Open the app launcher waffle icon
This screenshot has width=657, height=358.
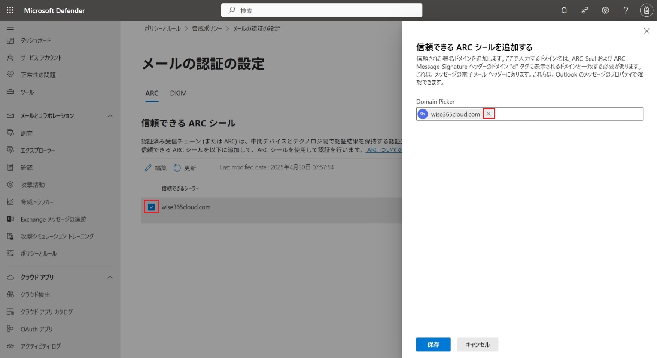tap(10, 10)
